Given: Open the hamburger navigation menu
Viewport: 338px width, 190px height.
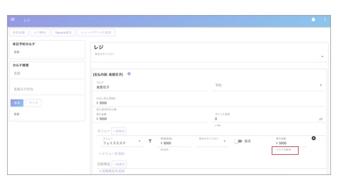Looking at the screenshot, I should coord(13,20).
